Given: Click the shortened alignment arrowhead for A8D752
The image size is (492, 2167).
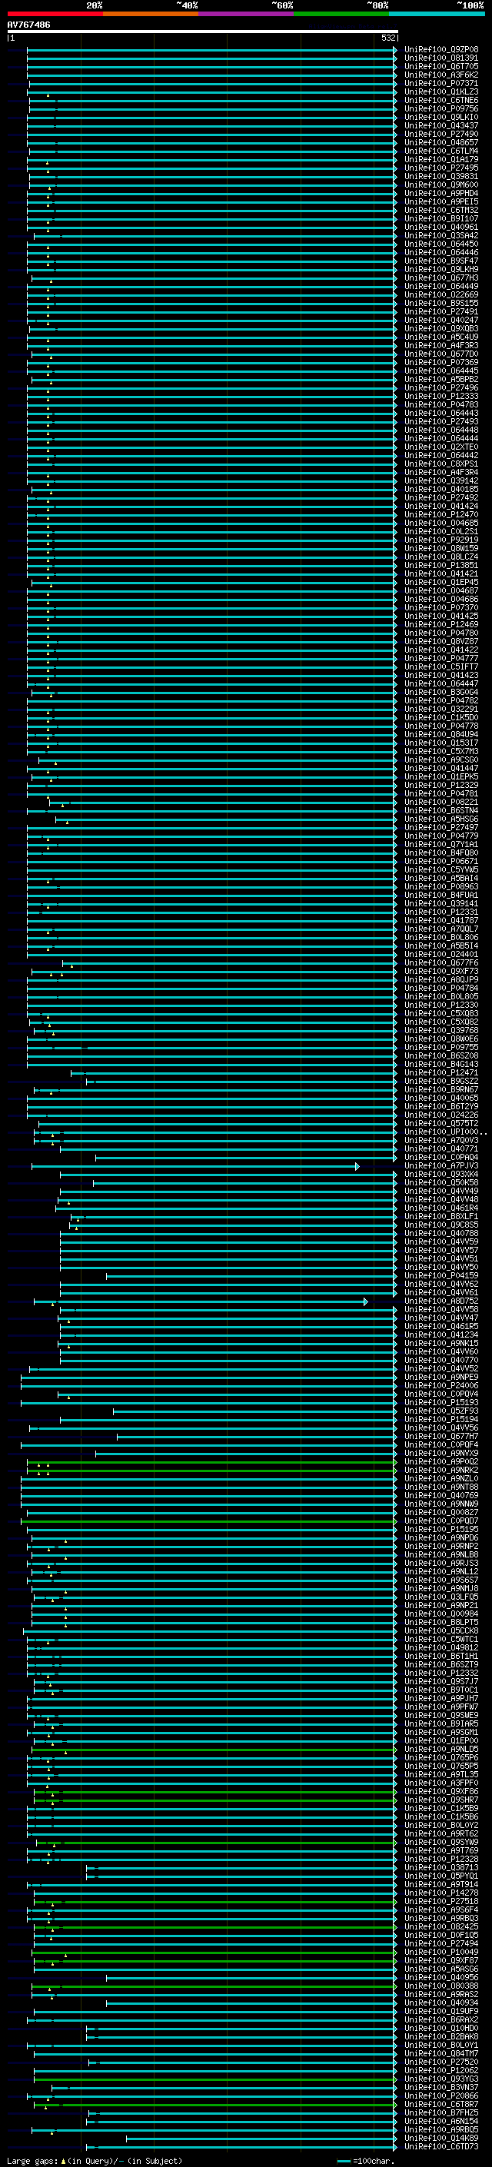Looking at the screenshot, I should pos(366,1301).
